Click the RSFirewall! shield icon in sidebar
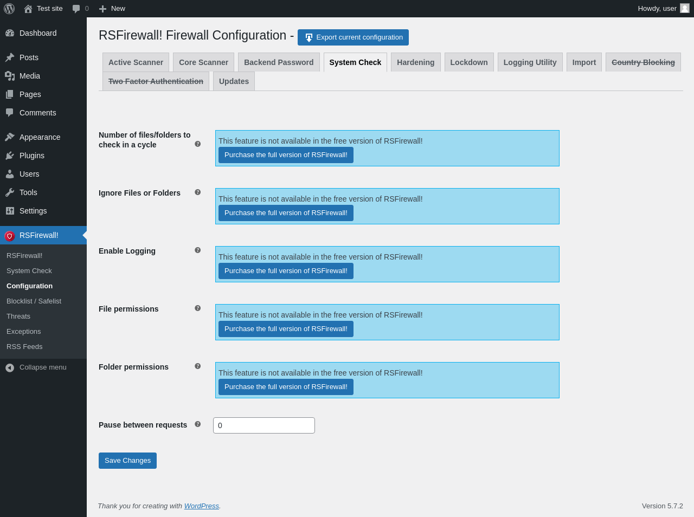694x517 pixels. (x=9, y=236)
